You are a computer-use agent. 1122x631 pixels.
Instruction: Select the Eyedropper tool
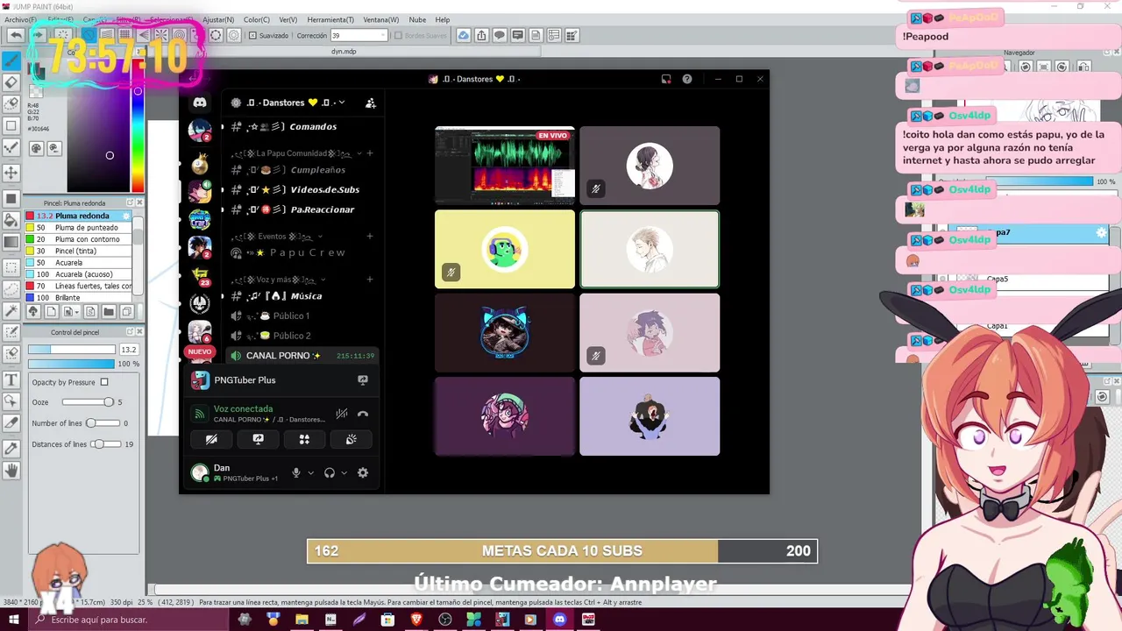pos(11,448)
